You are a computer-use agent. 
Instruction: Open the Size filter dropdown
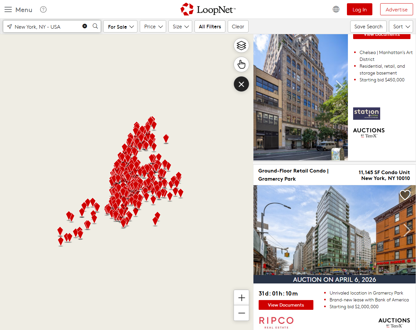pos(180,27)
